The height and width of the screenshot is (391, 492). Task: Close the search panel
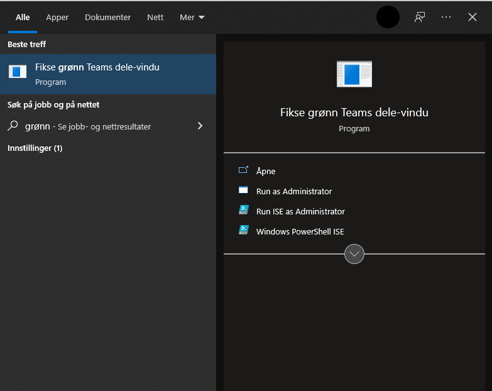(x=473, y=17)
